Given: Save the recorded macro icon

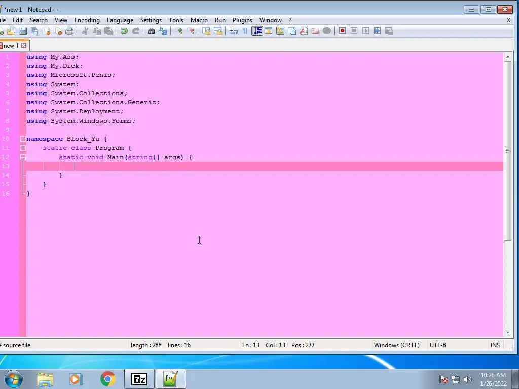Looking at the screenshot, I should (389, 31).
